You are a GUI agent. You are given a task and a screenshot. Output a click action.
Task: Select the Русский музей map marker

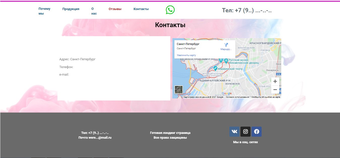point(226,60)
